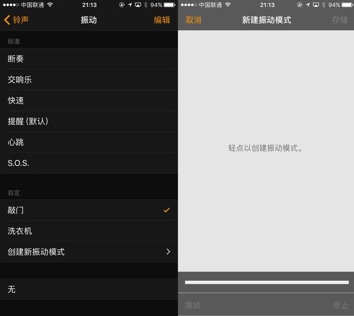The image size is (354, 316).
Task: Select custom 洗衣机 vibration
Action: (x=88, y=231)
